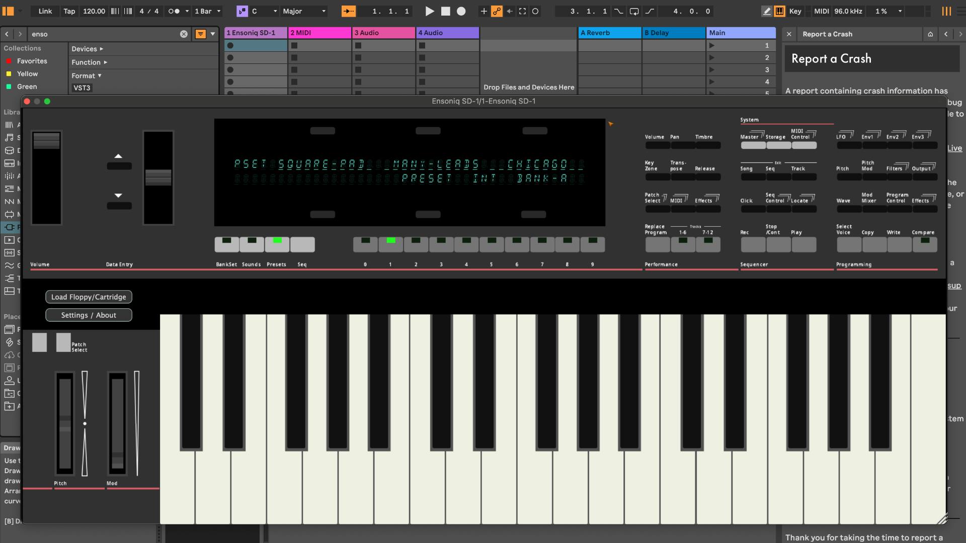Open the Major scale dropdown

(x=304, y=11)
